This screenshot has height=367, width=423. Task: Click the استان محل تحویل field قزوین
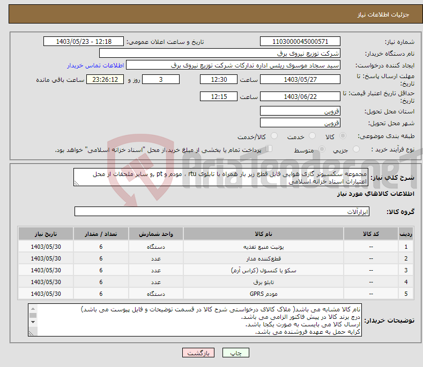[300, 111]
